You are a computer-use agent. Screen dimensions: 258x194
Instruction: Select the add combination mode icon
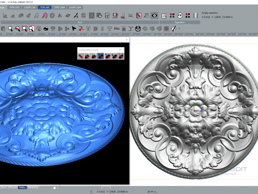(87, 57)
